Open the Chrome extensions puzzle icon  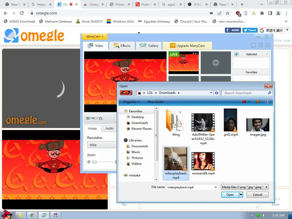(262, 13)
